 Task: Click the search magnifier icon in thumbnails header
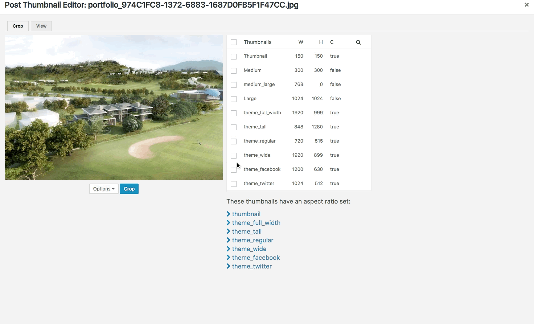(x=358, y=42)
